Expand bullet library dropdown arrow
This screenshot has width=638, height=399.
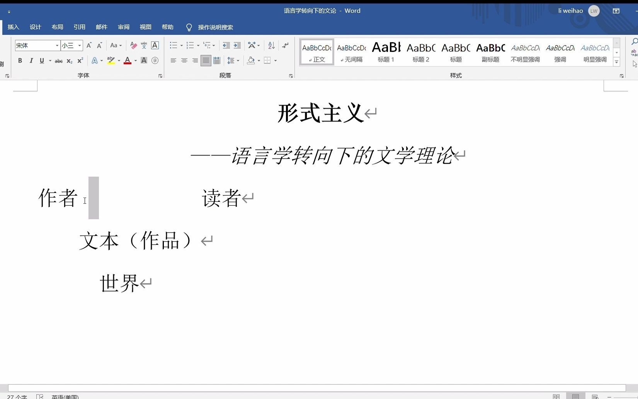tap(182, 45)
